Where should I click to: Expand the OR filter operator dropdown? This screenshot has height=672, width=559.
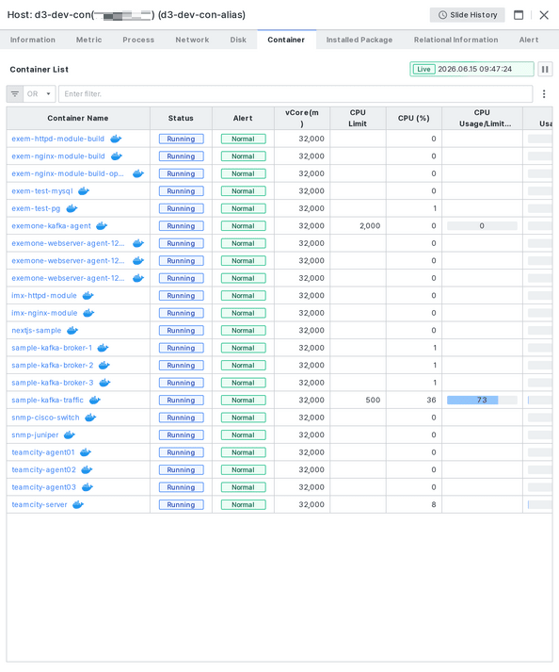40,94
